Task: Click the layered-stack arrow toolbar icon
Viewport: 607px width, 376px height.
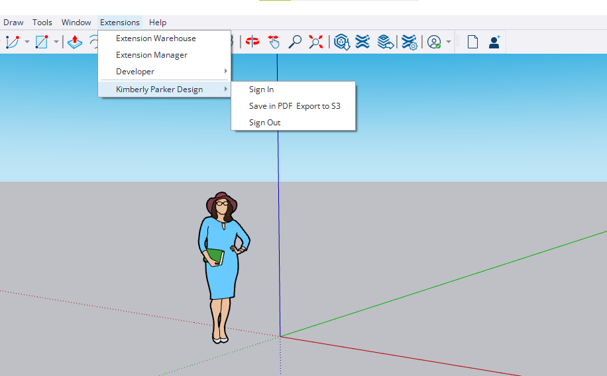Action: coord(385,42)
